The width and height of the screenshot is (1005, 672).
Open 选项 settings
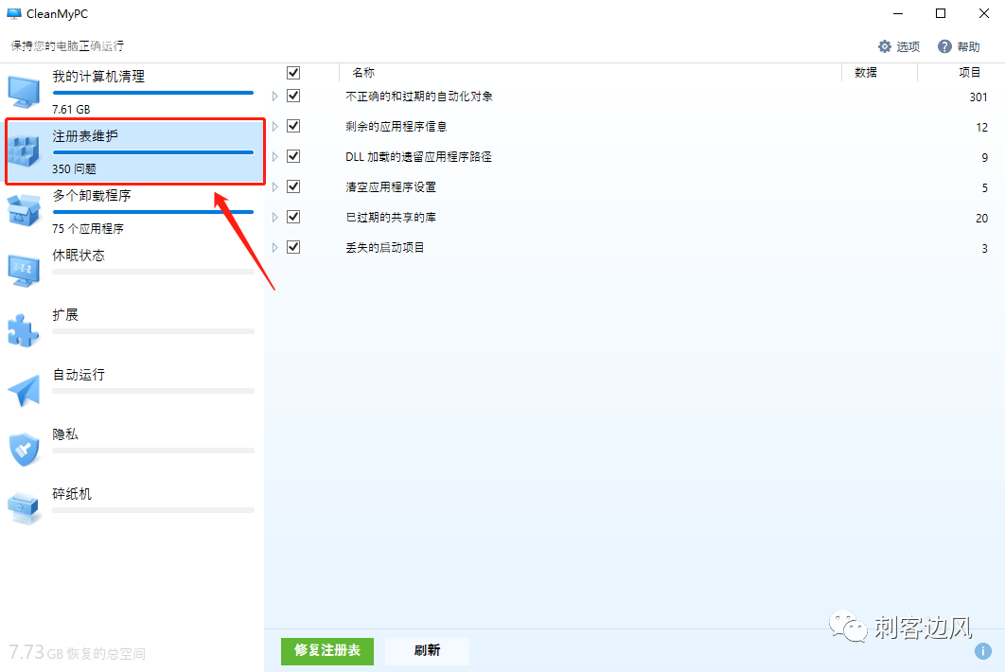tap(899, 46)
